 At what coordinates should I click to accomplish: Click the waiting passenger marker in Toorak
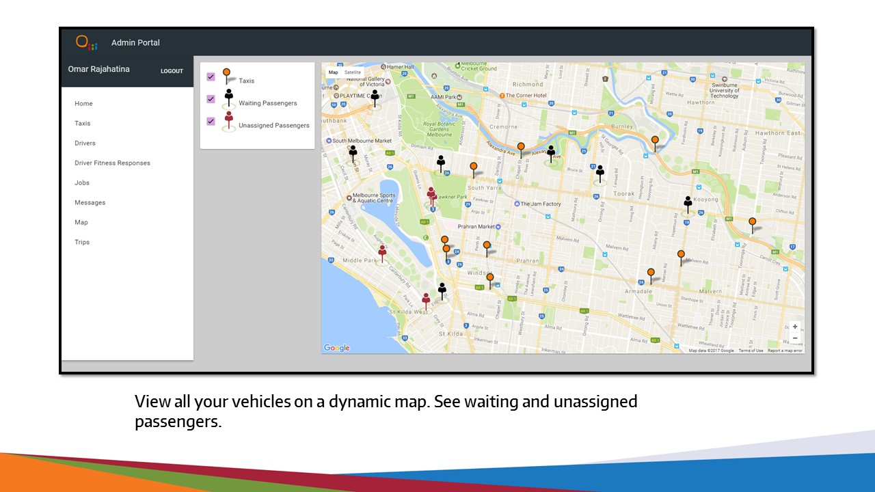click(600, 172)
